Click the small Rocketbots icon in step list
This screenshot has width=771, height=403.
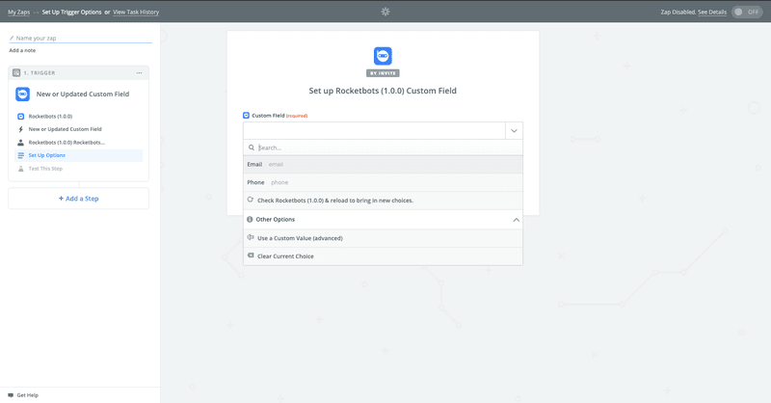click(x=20, y=117)
